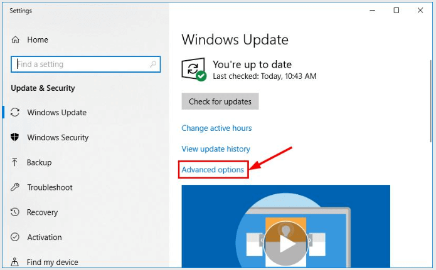Click the Windows Update sync arrows icon in sidebar

(x=14, y=112)
